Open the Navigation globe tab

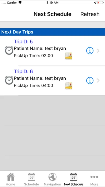(52, 179)
